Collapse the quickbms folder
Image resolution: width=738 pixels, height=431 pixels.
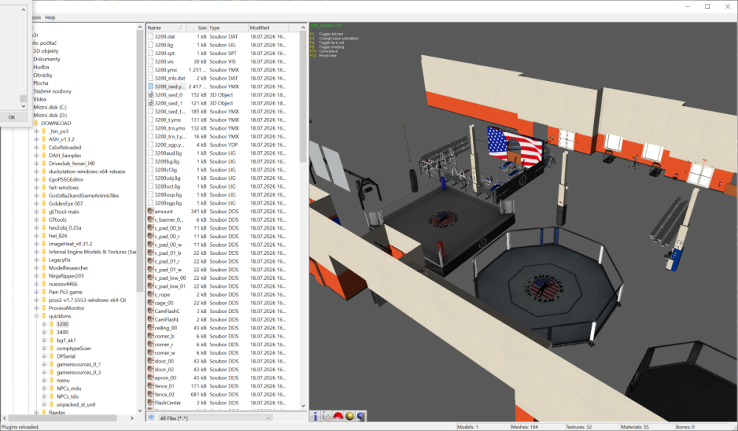[36, 316]
